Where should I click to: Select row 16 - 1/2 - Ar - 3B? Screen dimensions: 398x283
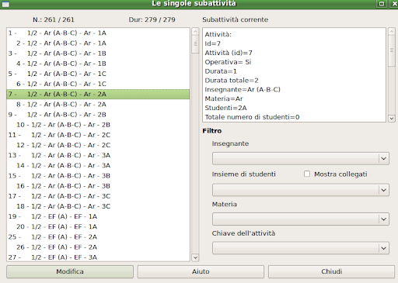coord(98,186)
